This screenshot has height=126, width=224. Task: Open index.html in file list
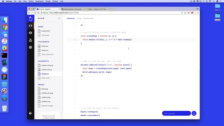pyautogui.click(x=45, y=31)
